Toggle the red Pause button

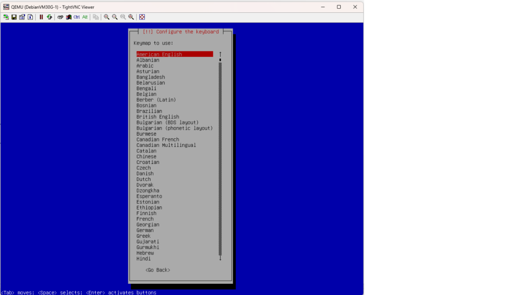coord(41,17)
